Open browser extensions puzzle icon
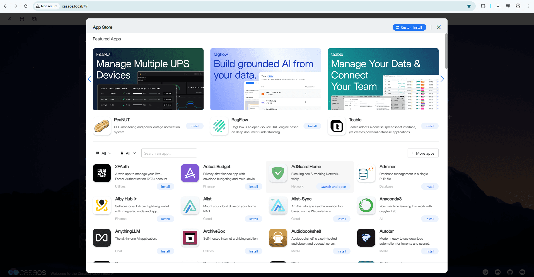534x277 pixels. click(x=483, y=6)
